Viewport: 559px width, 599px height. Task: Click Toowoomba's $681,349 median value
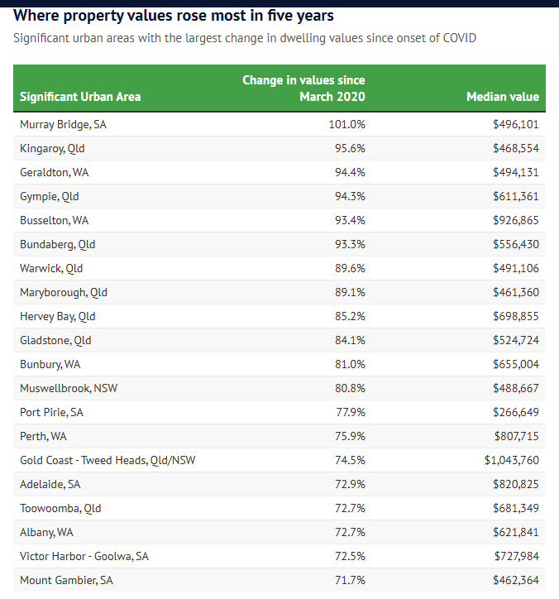[514, 508]
